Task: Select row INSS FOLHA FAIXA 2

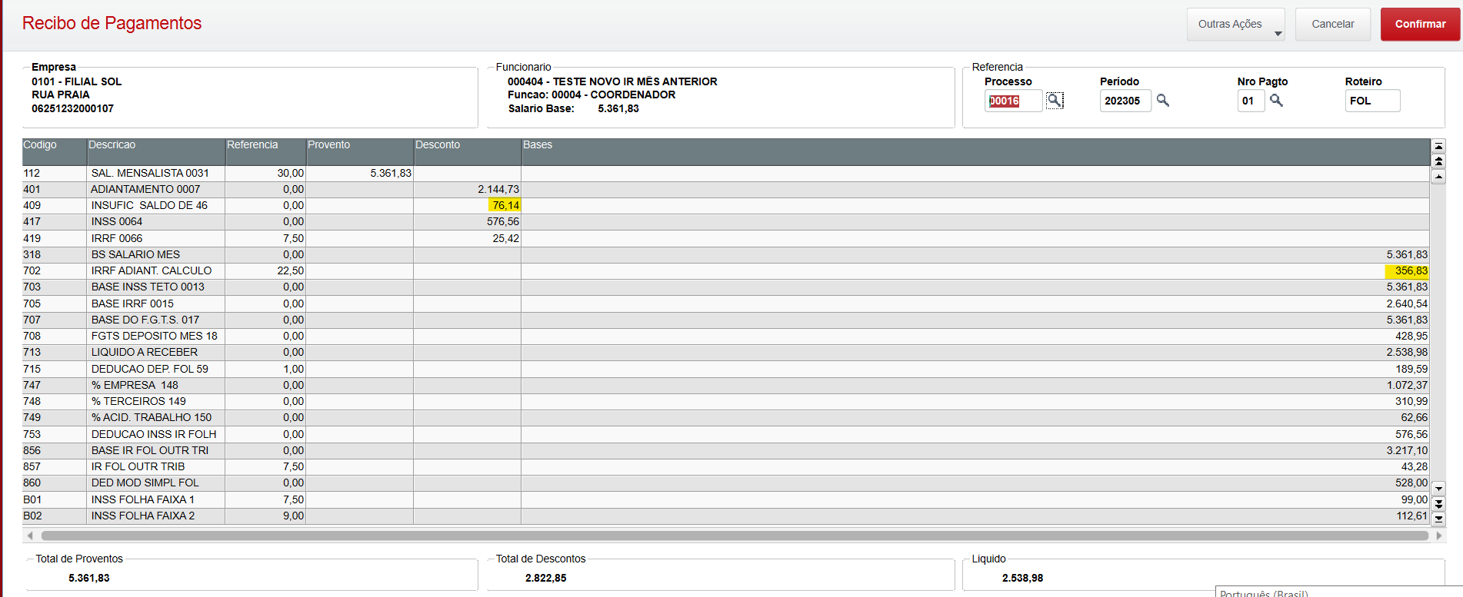Action: pos(725,516)
